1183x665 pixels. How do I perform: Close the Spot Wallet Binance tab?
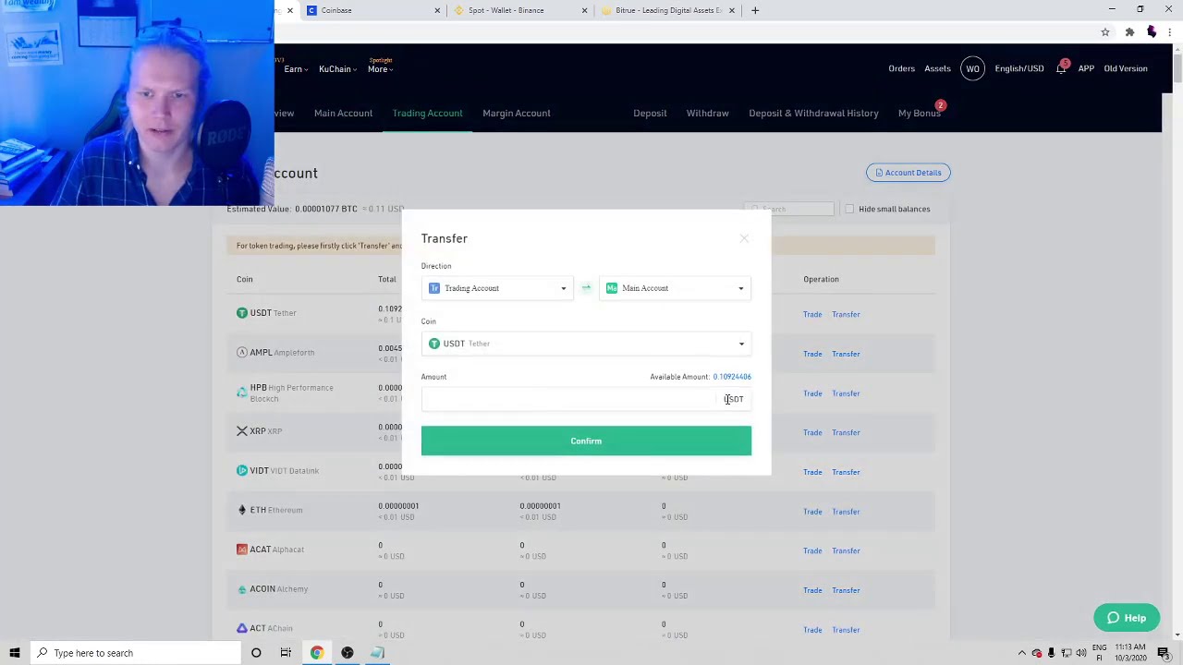tap(584, 10)
